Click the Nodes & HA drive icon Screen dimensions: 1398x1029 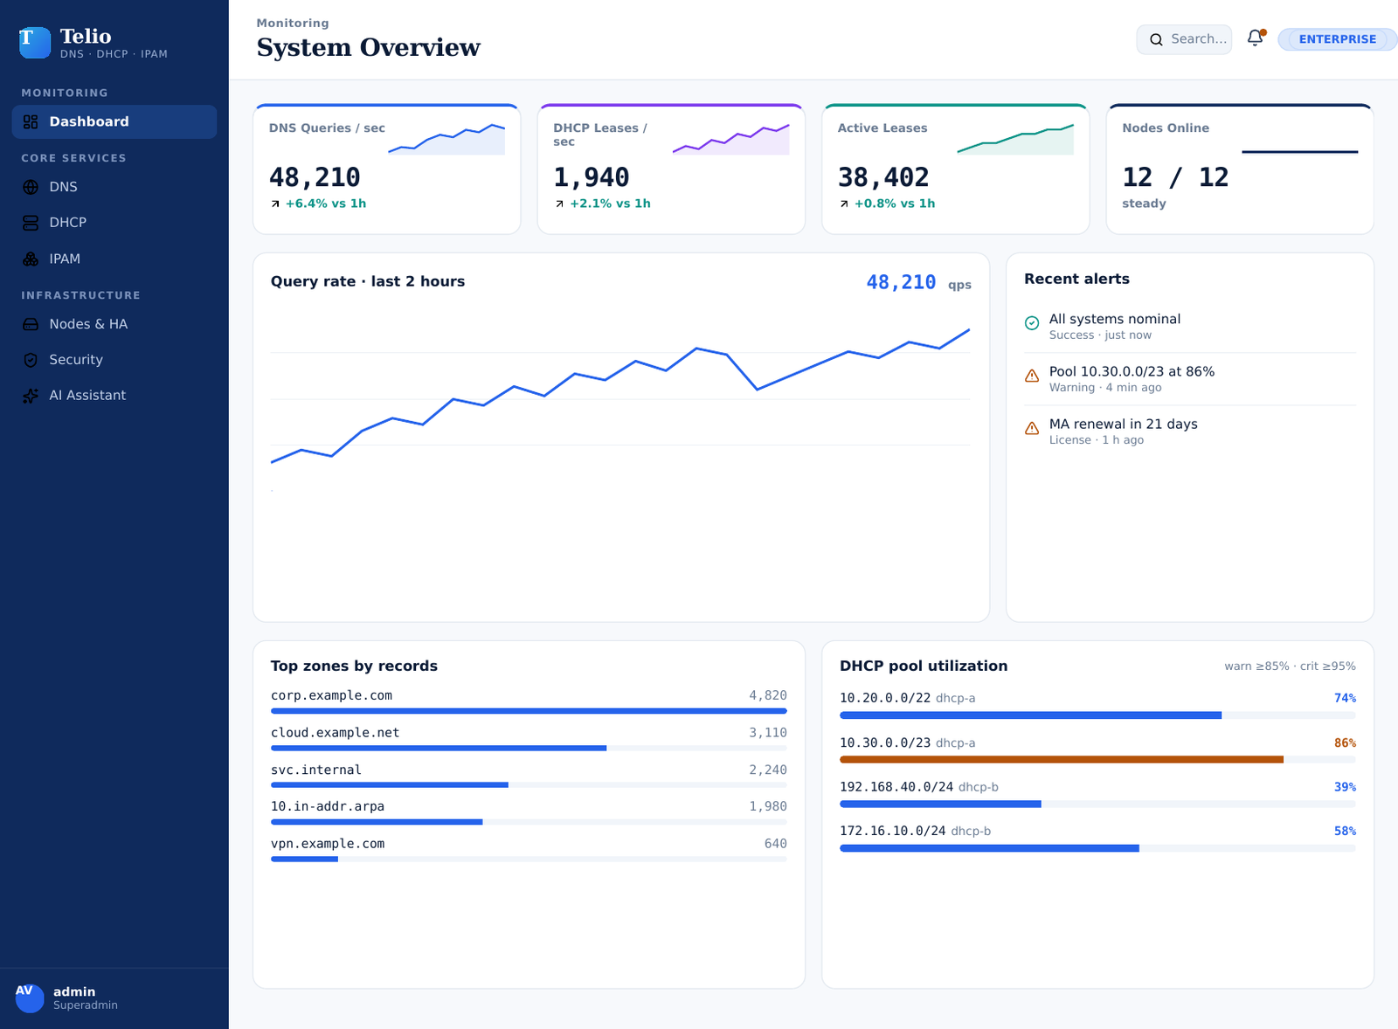pyautogui.click(x=31, y=324)
